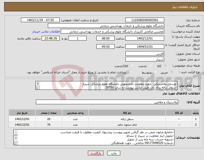
Task: Click the remaining time field 23:48:39
Action: click(51, 38)
